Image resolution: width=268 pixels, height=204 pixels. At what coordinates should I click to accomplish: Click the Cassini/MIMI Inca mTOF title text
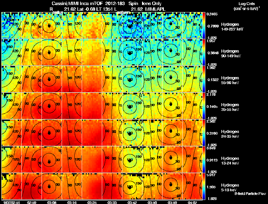coord(77,4)
